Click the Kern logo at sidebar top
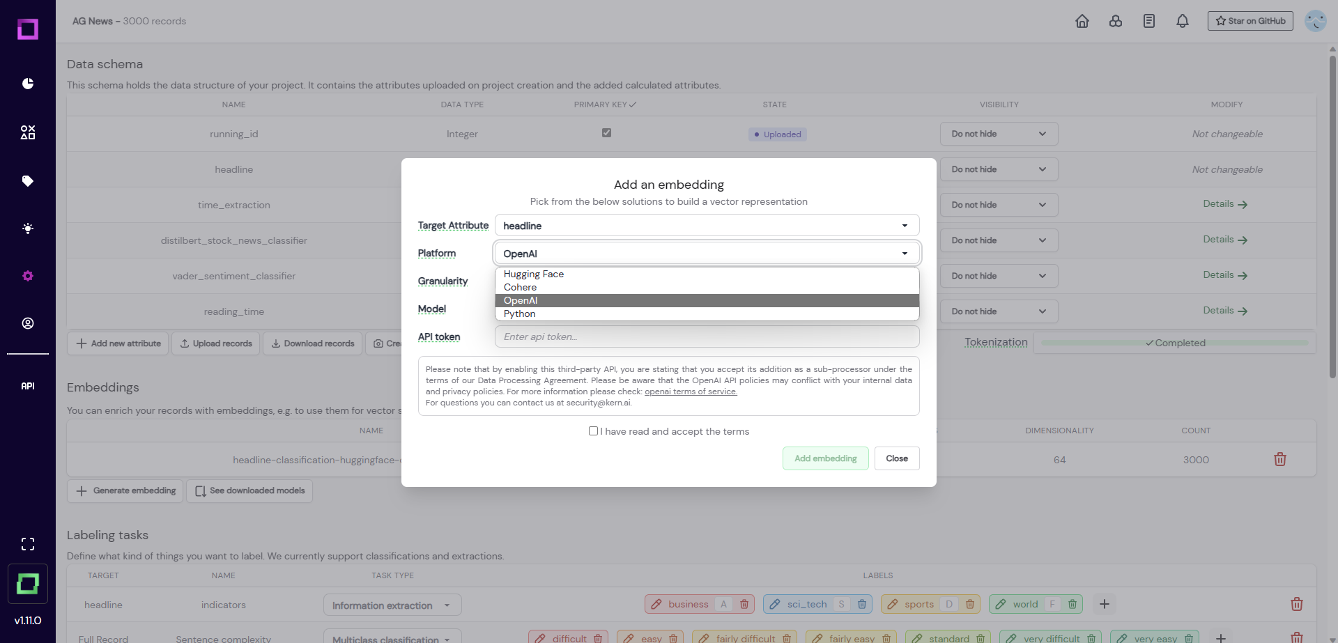The height and width of the screenshot is (643, 1338). coord(28,29)
